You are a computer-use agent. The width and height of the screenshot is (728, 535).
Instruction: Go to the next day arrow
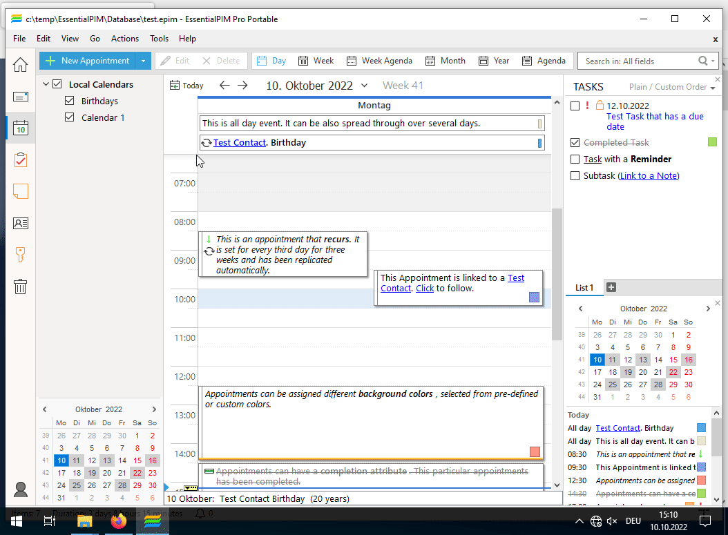coord(242,86)
